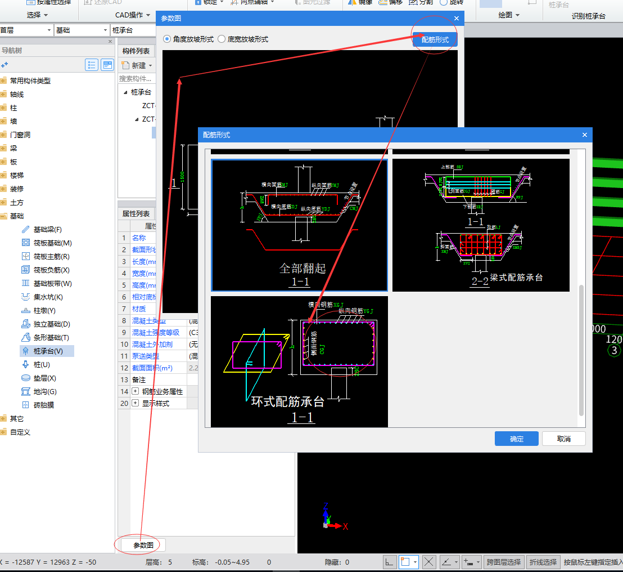Click 截面面积(m²) property row
The image size is (623, 572).
159,368
